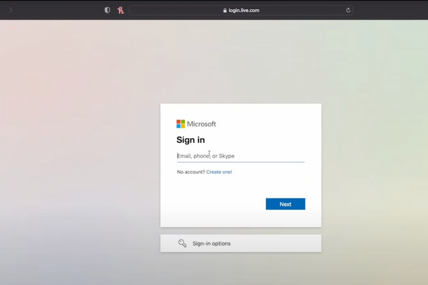
Task: Click the lock icon in the address bar
Action: [225, 10]
